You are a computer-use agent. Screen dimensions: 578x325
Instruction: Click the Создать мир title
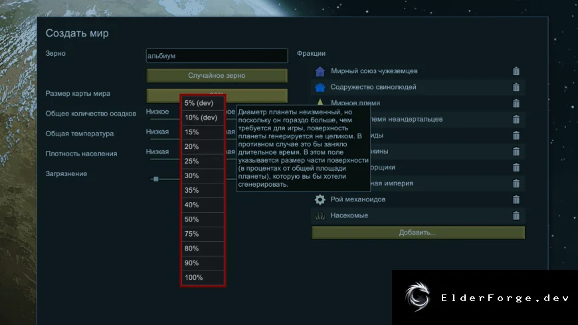[x=77, y=33]
